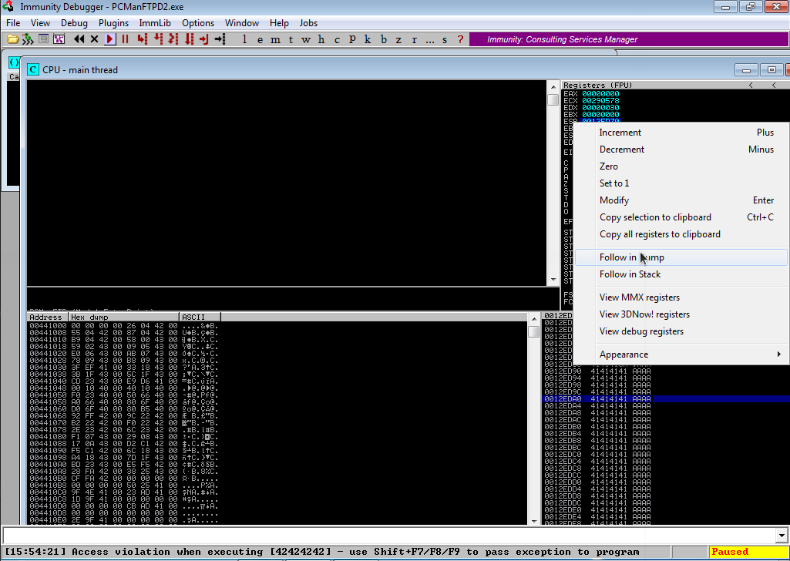
Task: Open Breakpoints window with 'b' button
Action: 383,39
